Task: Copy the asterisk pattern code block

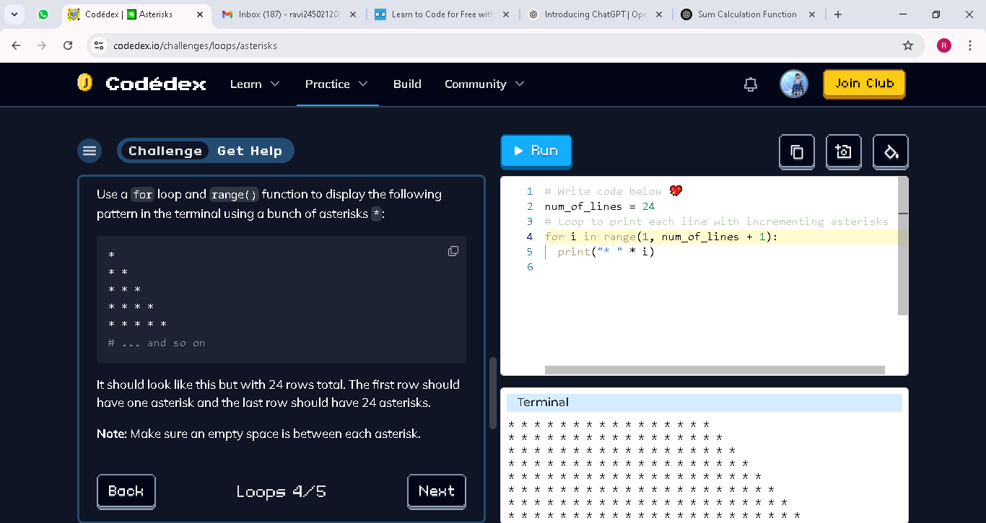Action: coord(453,251)
